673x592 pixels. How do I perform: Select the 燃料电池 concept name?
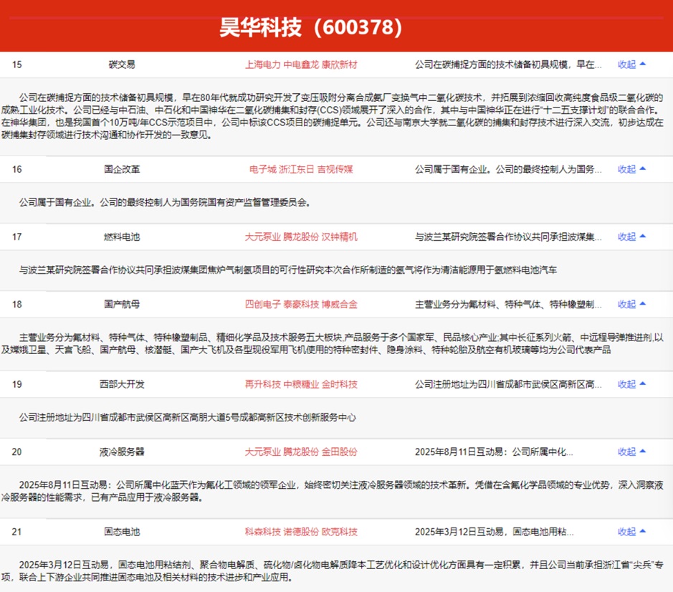(x=122, y=237)
